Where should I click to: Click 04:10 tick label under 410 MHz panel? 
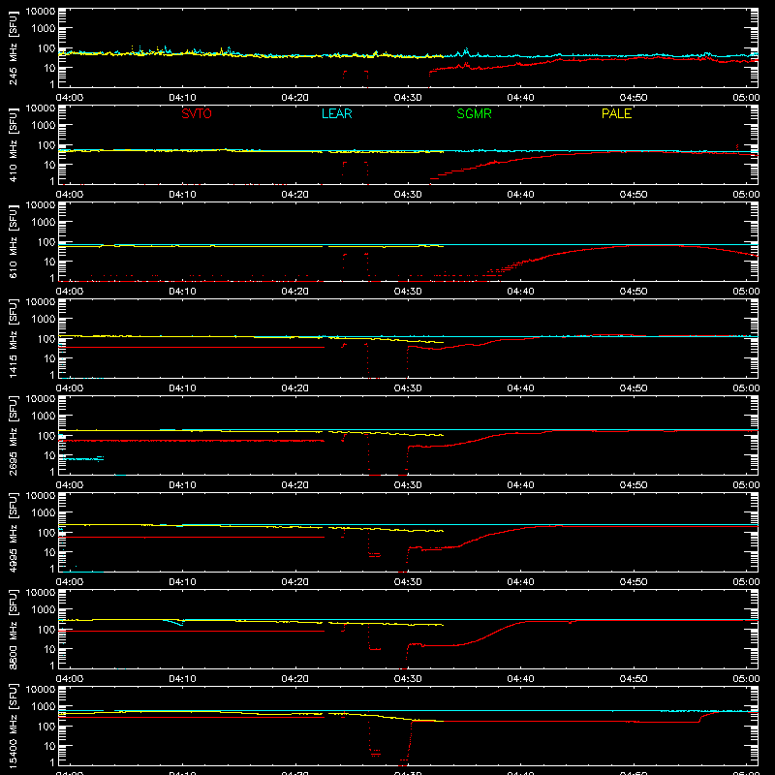coord(182,195)
